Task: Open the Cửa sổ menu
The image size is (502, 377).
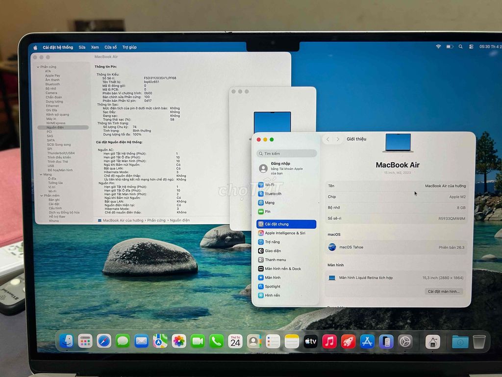Action: tap(110, 47)
